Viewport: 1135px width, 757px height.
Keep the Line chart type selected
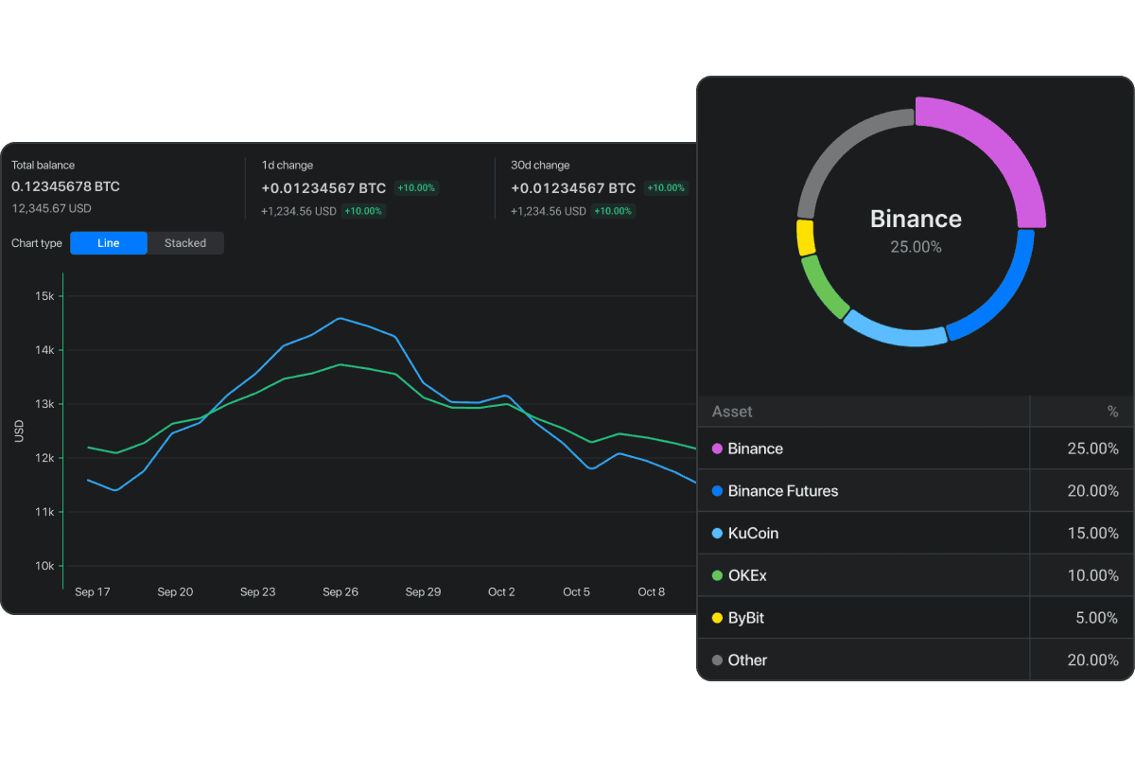point(108,243)
